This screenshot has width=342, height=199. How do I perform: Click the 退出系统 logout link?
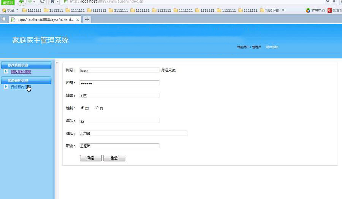272,47
